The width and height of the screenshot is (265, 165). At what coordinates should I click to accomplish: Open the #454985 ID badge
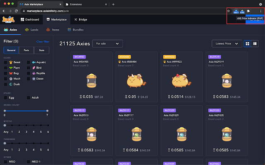[x=79, y=57]
